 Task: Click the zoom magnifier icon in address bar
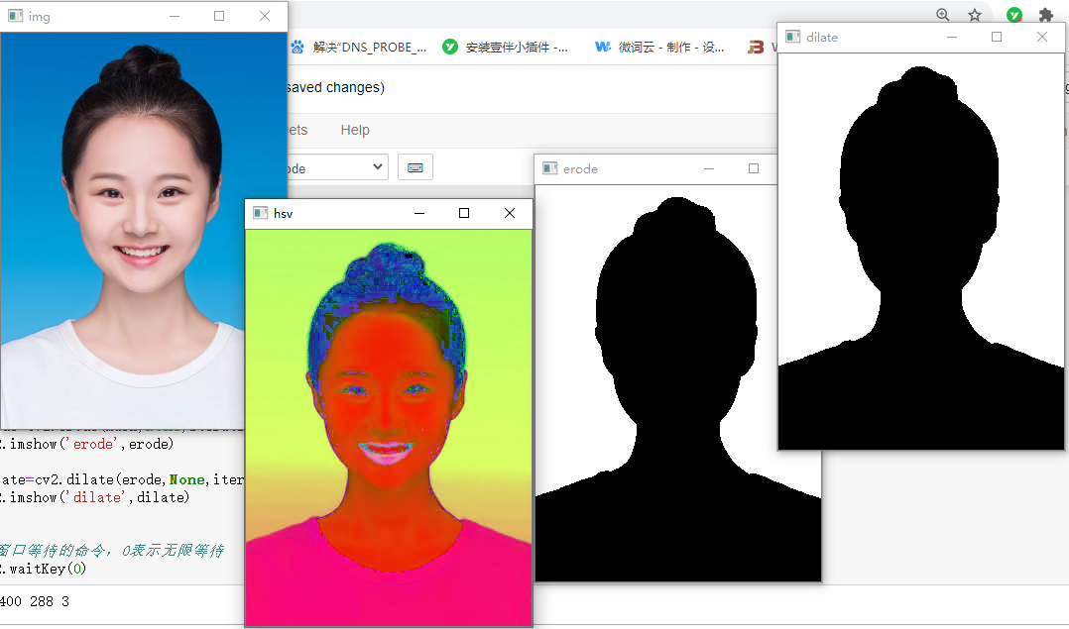tap(943, 14)
